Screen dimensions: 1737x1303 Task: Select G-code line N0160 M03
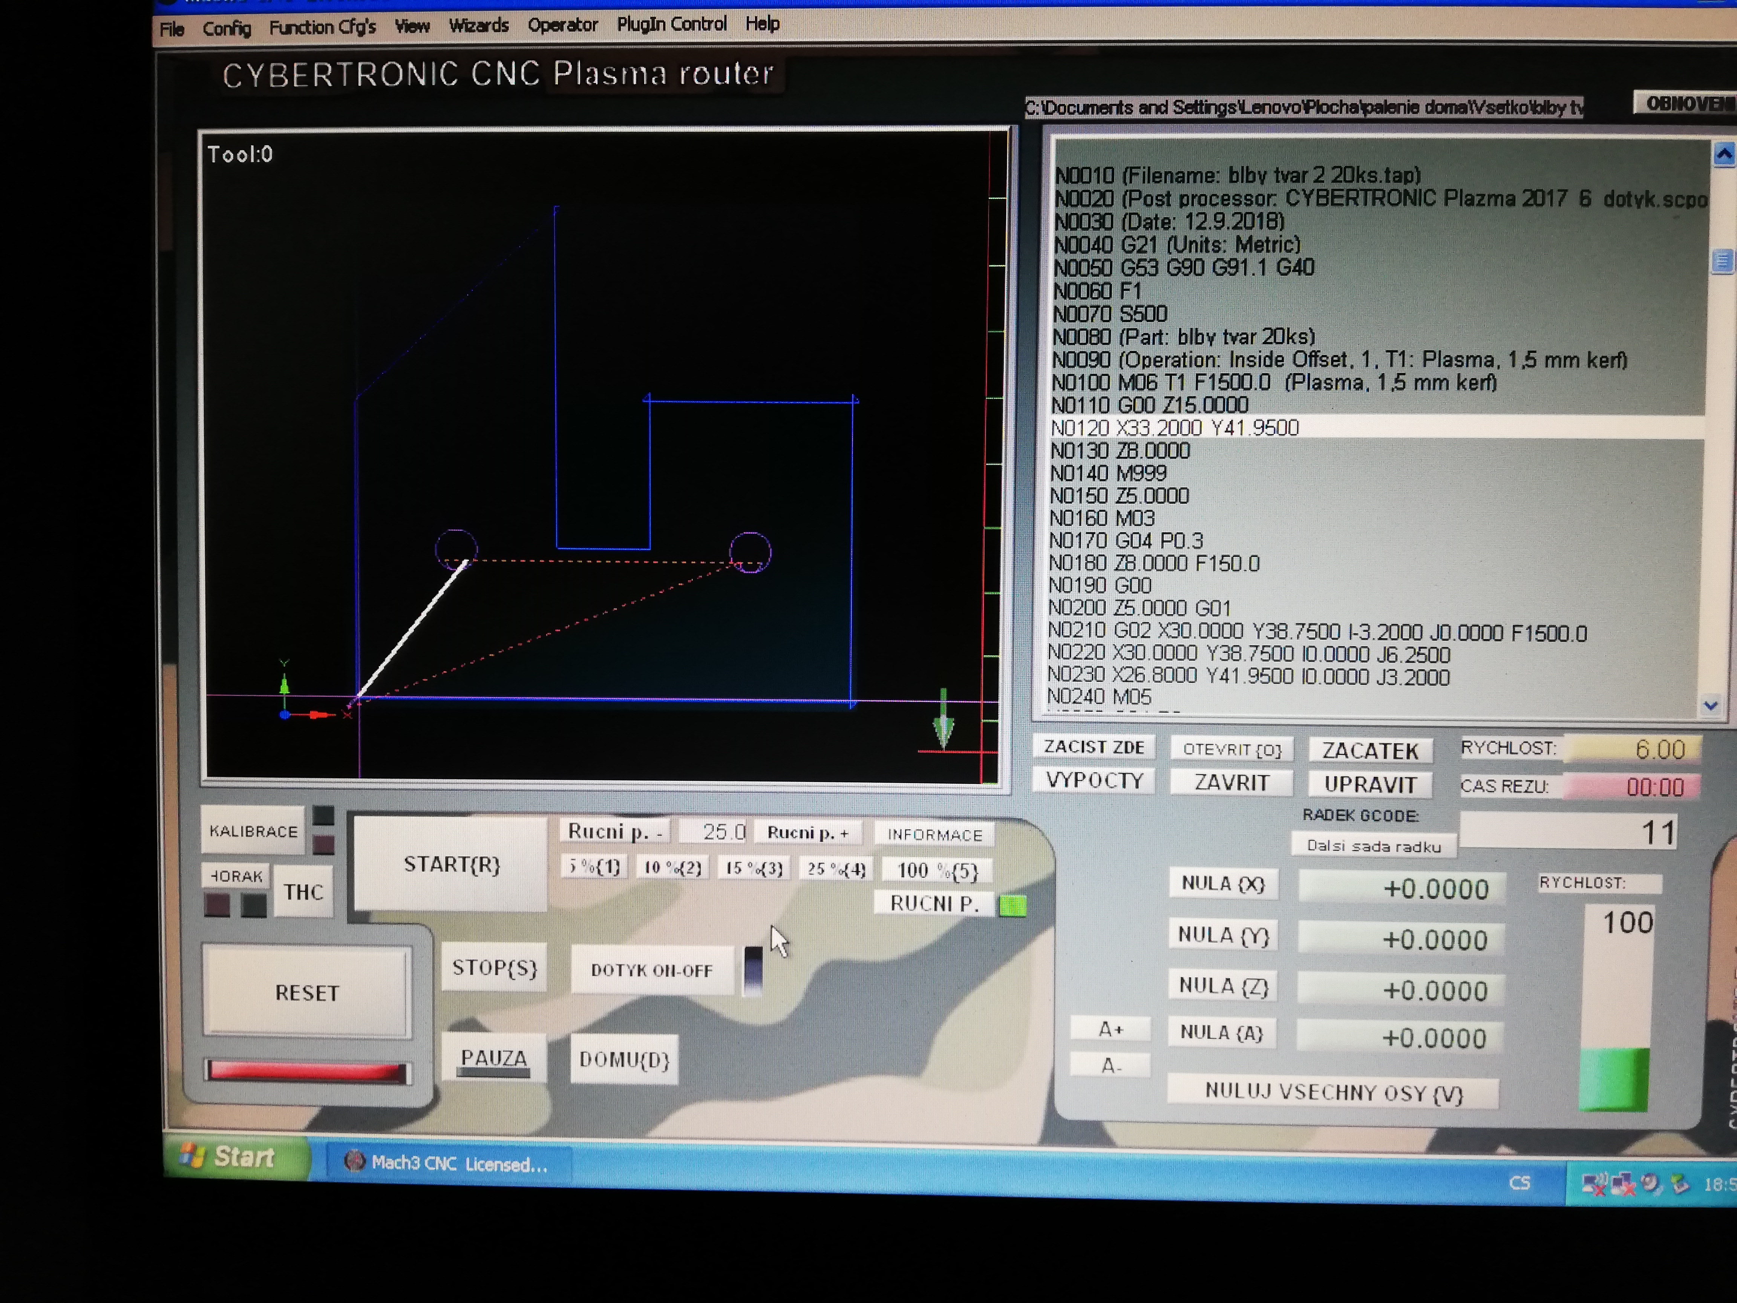[1103, 518]
